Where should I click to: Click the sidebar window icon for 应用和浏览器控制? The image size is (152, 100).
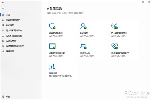pyautogui.click(x=3, y=36)
